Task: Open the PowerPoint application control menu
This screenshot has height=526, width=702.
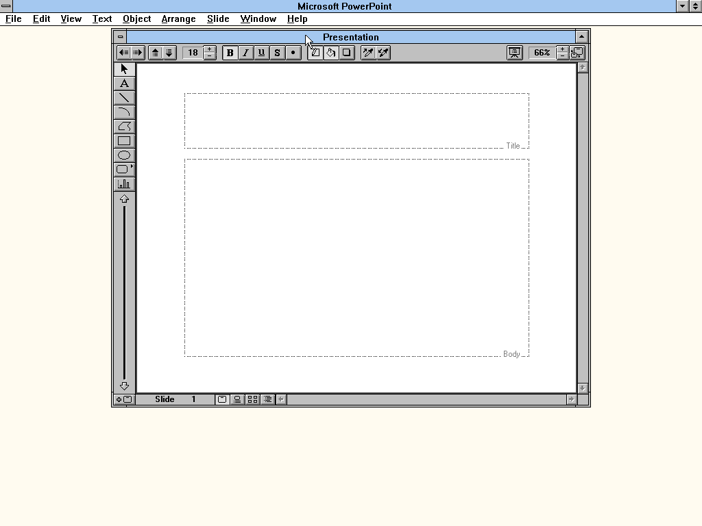Action: click(x=6, y=5)
